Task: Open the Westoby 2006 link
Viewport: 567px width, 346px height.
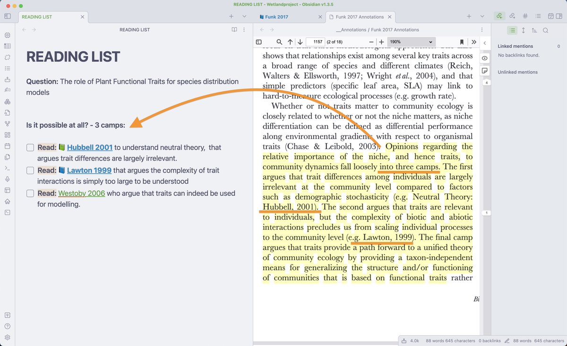Action: (81, 193)
